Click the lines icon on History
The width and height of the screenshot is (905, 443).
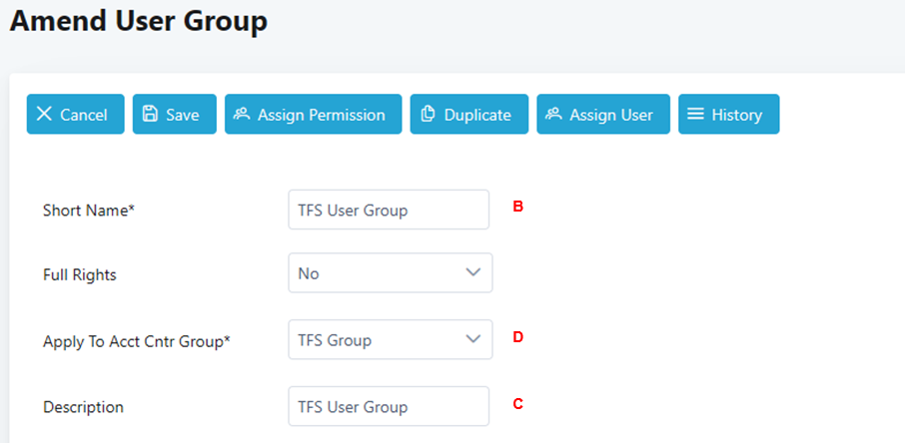point(695,114)
